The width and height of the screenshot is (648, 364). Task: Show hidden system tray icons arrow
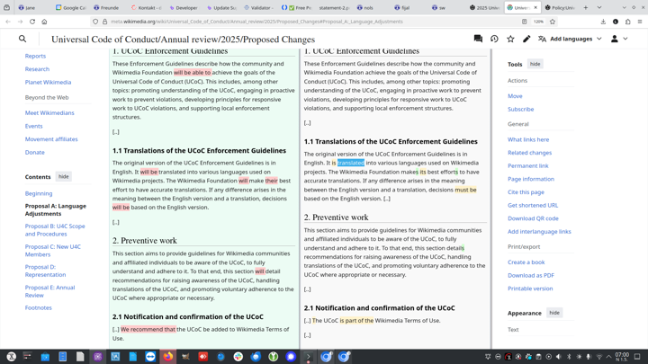(608, 357)
